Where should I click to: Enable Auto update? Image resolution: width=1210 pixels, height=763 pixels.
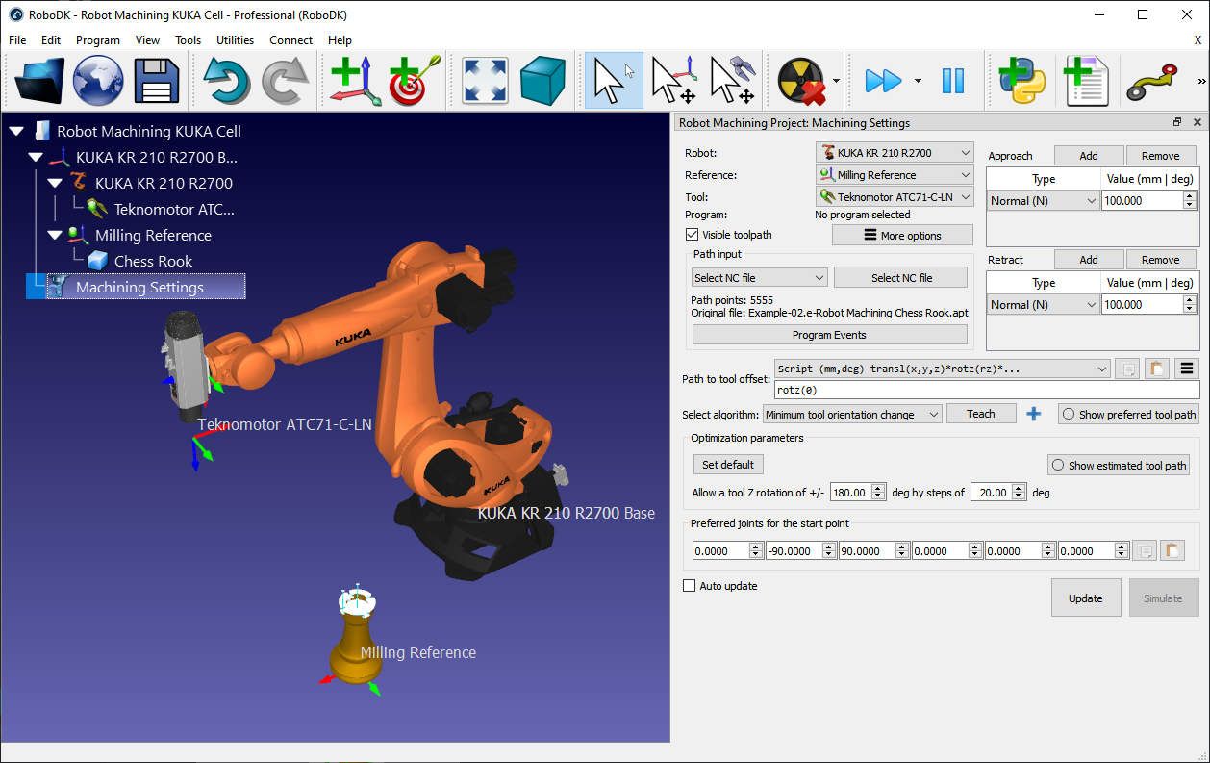[x=689, y=585]
